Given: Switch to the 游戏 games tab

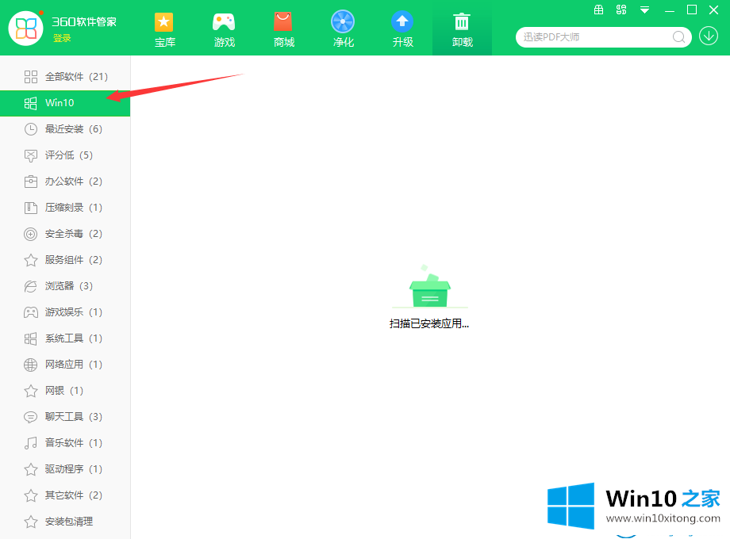Looking at the screenshot, I should tap(224, 30).
